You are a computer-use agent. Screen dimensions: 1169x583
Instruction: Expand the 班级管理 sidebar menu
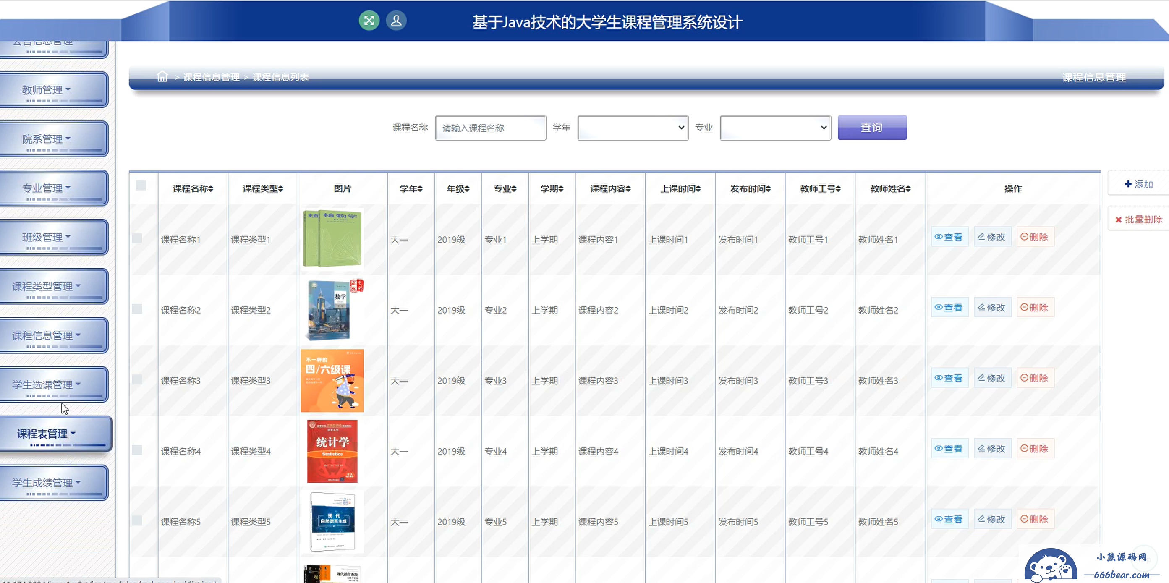54,237
